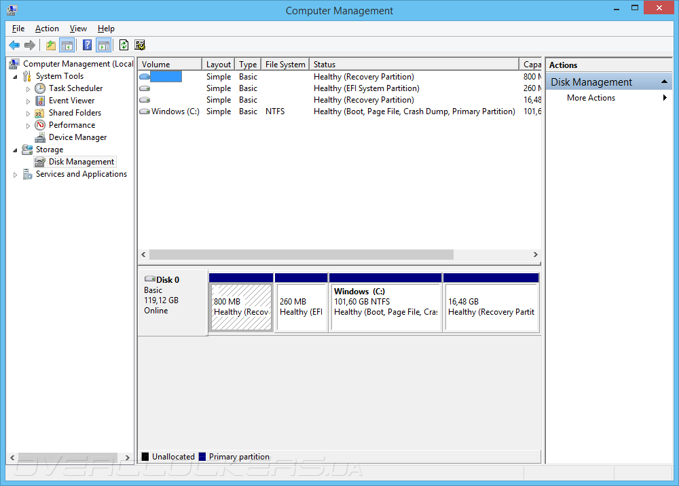Sort by the Volume column header
The image size is (679, 486).
point(170,64)
